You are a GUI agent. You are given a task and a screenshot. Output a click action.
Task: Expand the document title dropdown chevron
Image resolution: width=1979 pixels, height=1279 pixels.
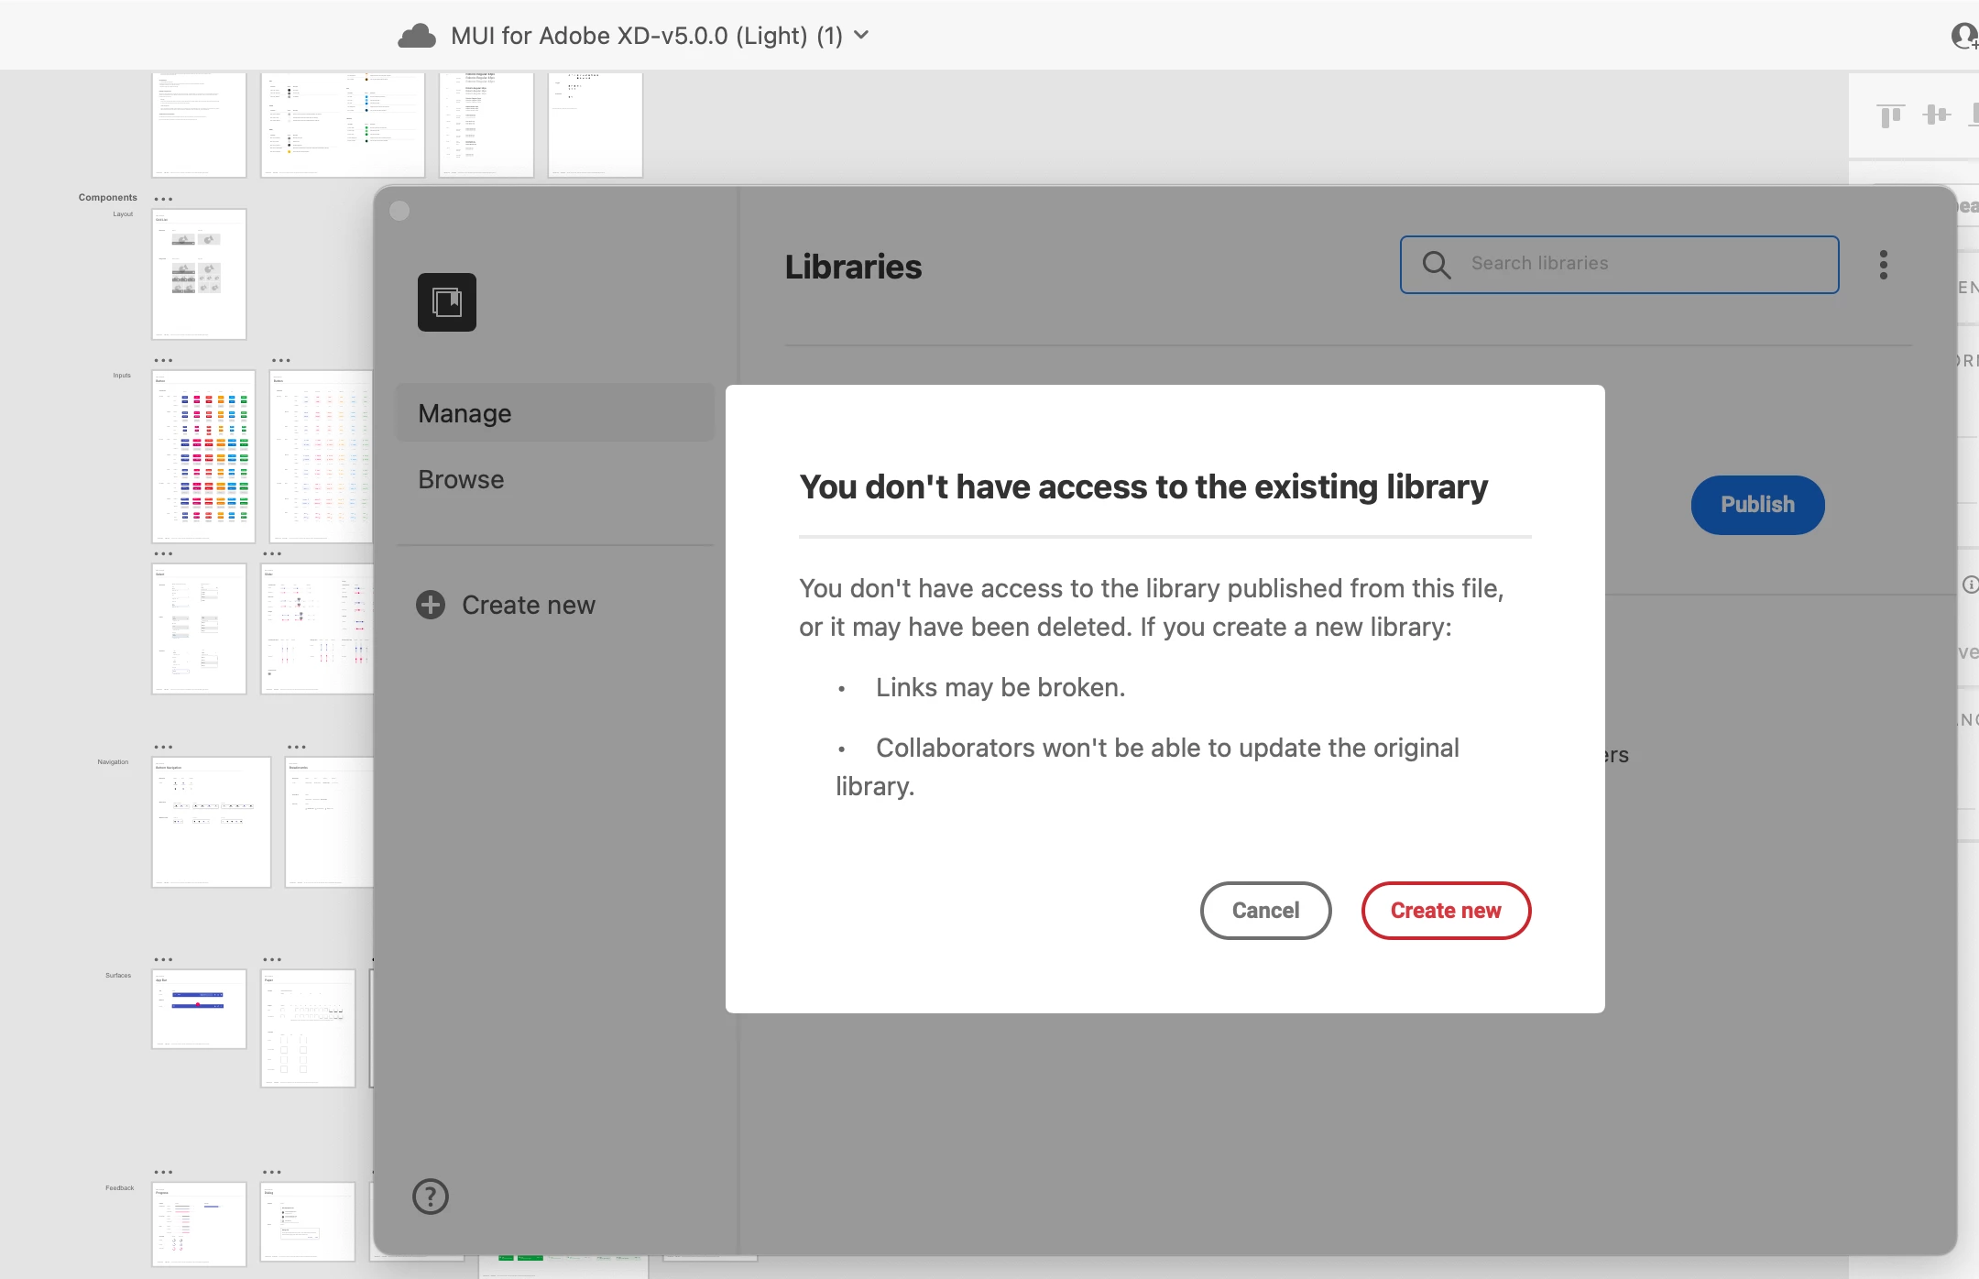tap(861, 36)
